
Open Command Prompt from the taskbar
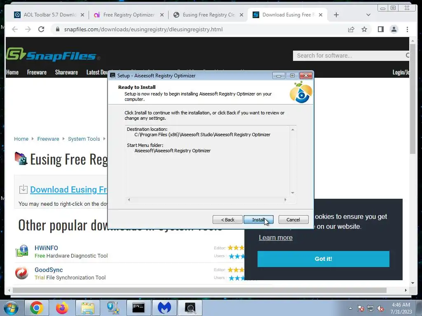139,308
